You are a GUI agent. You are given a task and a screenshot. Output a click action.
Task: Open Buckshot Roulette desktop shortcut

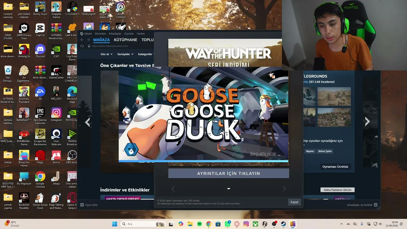[x=24, y=201]
